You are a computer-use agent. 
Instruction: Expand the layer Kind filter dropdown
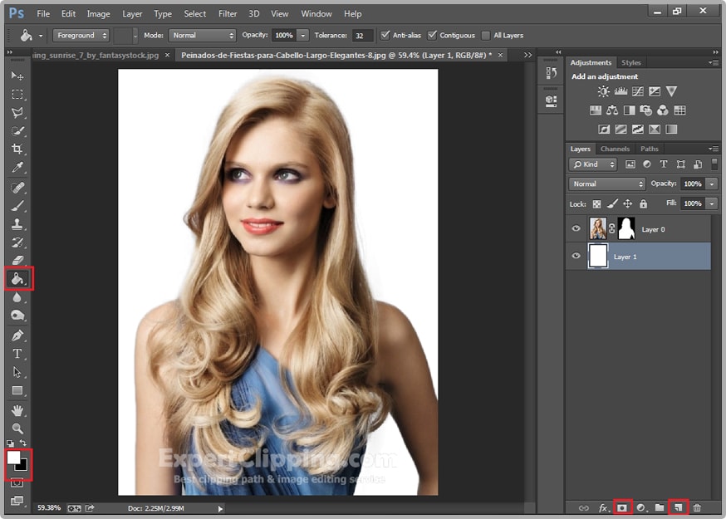[x=593, y=164]
